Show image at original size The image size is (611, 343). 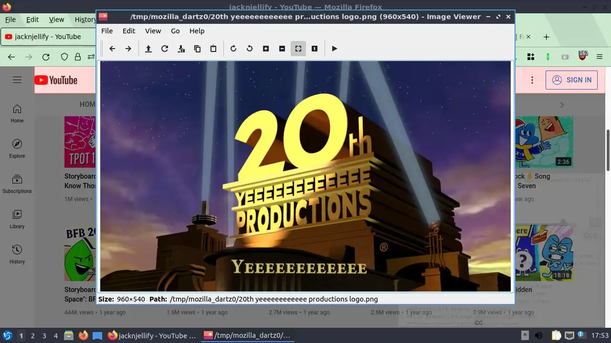point(315,49)
